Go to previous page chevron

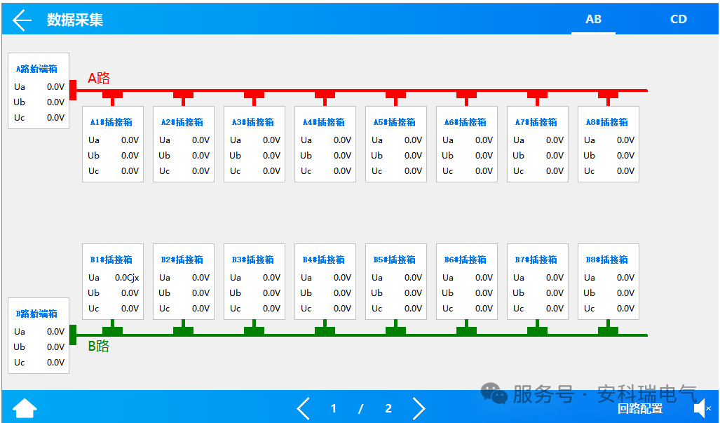click(304, 408)
